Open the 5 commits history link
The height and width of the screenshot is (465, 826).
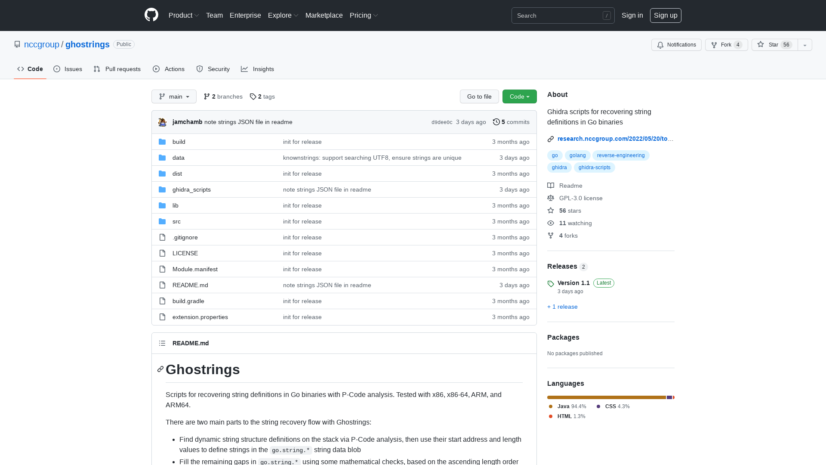(x=511, y=122)
